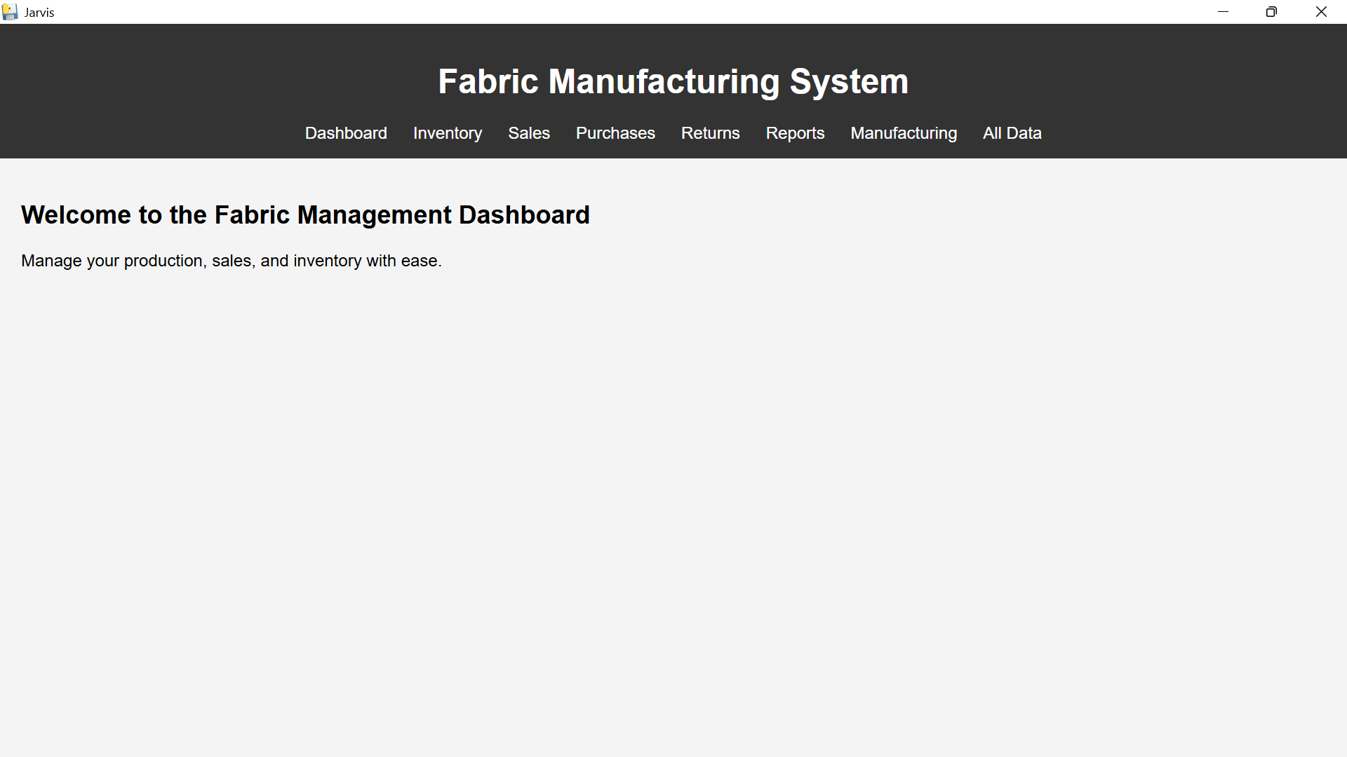Click the word 'ease' ending the description
This screenshot has height=757, width=1347.
pos(419,261)
